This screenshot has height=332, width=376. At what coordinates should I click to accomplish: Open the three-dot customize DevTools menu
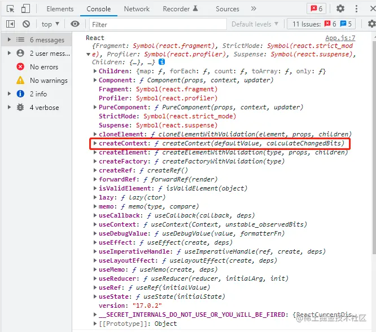[356, 9]
